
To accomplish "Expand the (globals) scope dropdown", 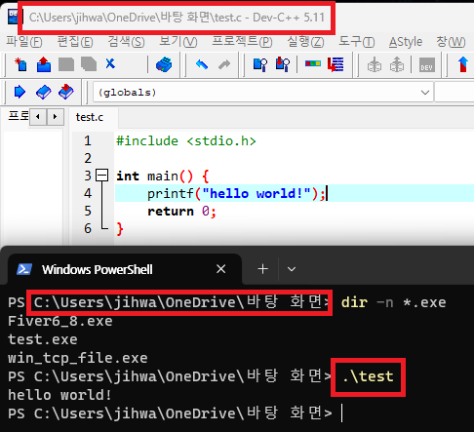I will [425, 93].
